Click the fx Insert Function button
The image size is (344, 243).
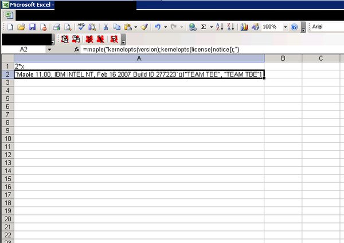coord(77,50)
